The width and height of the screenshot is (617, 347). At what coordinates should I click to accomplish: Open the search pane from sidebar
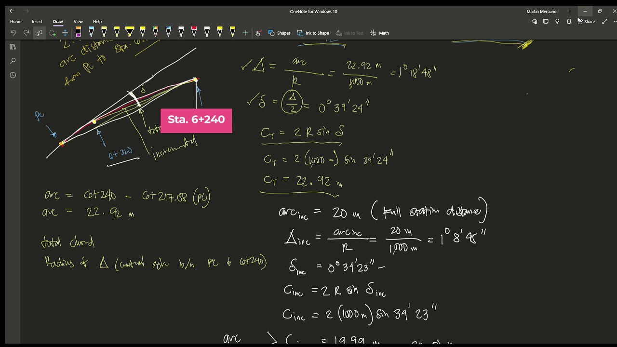tap(13, 61)
